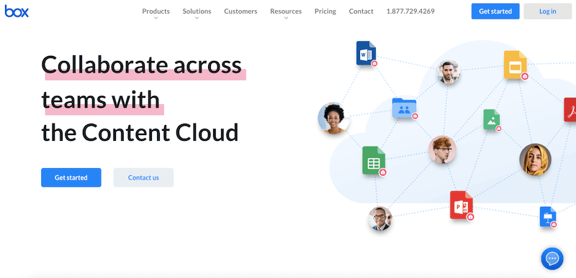The image size is (576, 278).
Task: Click the blue shared folder icon
Action: click(404, 108)
